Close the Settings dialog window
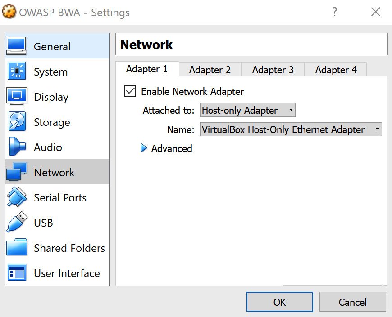392x317 pixels. click(375, 12)
